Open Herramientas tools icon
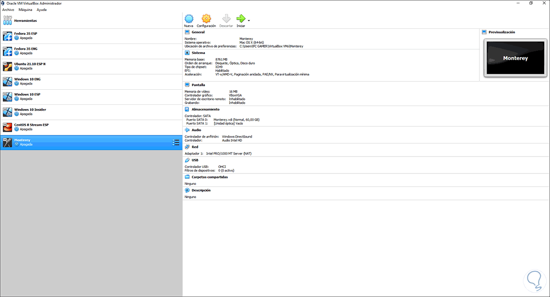 point(7,21)
